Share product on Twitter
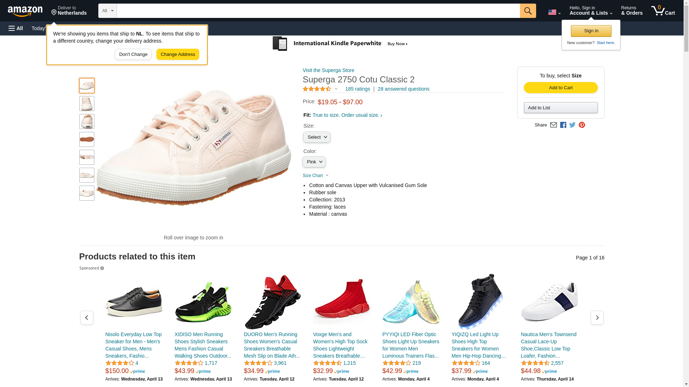 pyautogui.click(x=572, y=125)
